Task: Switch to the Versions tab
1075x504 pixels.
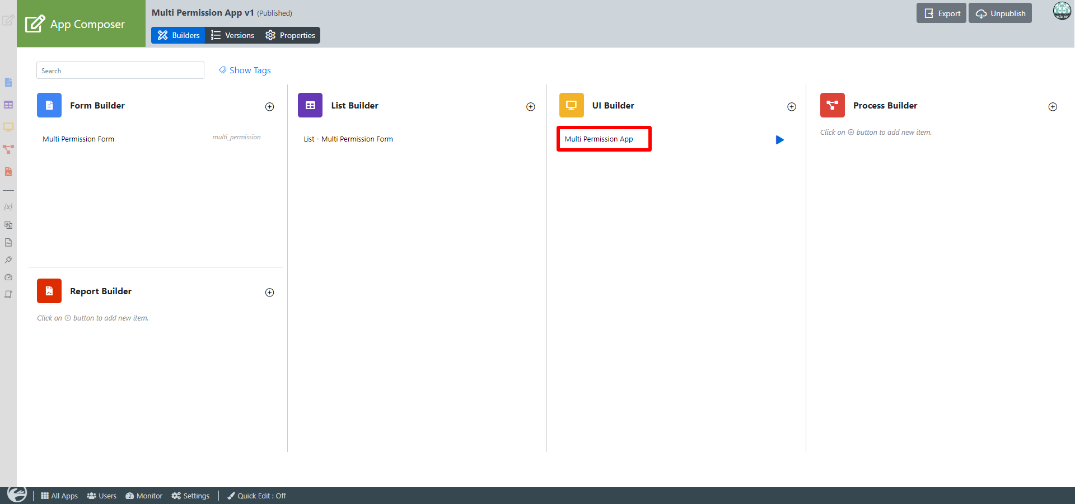Action: coord(233,35)
